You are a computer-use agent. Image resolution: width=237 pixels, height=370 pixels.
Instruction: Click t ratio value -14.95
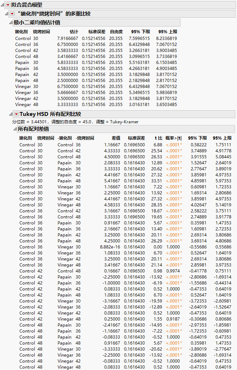[156, 325]
